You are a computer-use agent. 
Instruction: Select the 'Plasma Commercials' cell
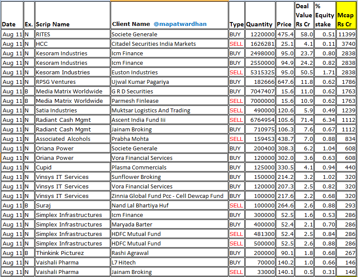169,168
